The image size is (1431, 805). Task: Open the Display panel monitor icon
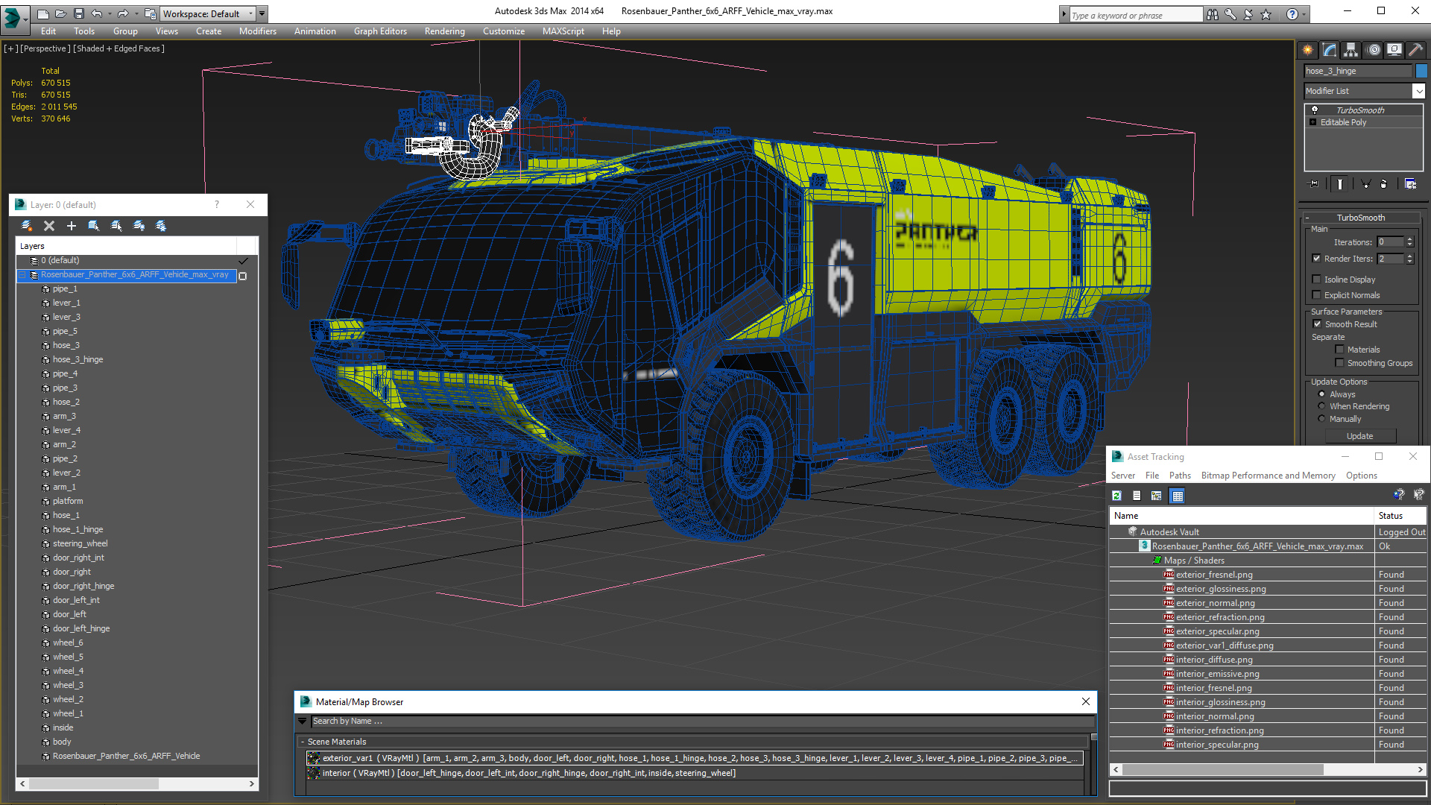(1394, 50)
